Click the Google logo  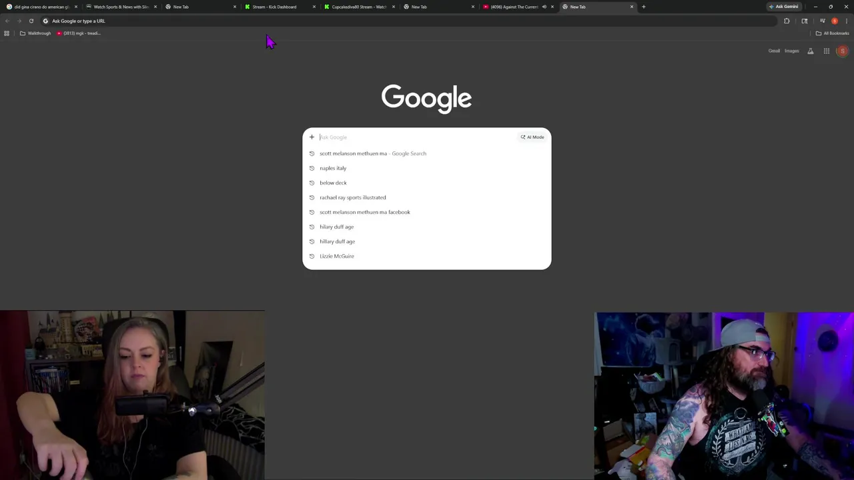point(426,99)
